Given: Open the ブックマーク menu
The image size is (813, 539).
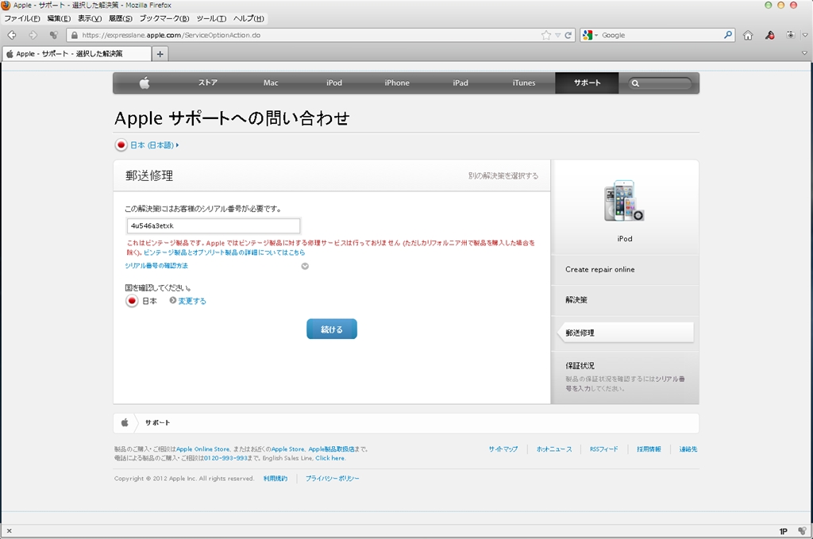Looking at the screenshot, I should point(164,18).
